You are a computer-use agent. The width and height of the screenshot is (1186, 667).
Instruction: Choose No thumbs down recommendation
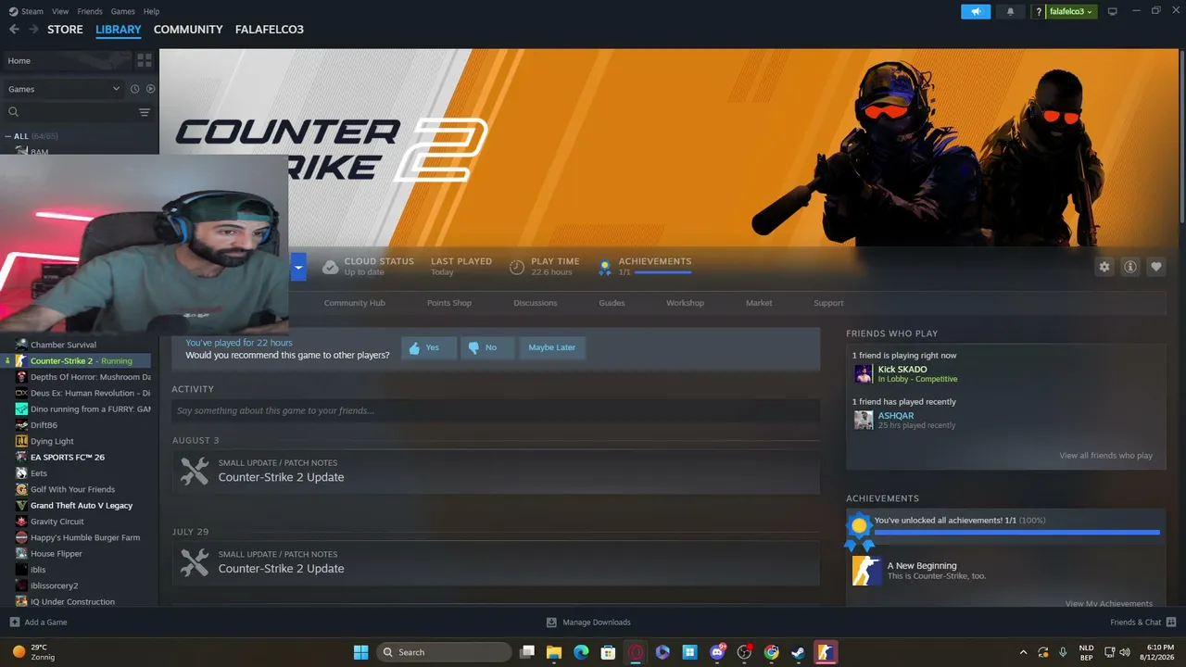(x=487, y=347)
